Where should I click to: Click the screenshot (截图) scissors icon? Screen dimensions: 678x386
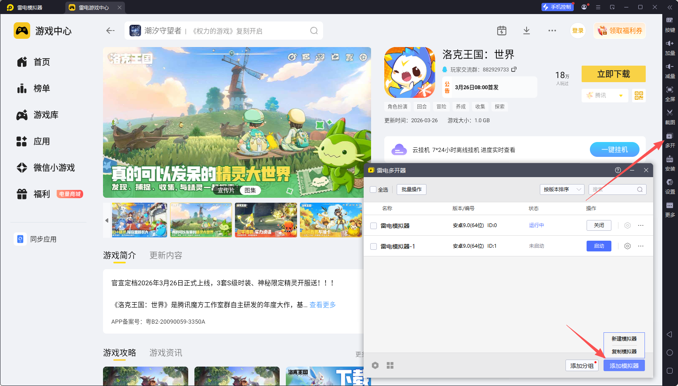point(669,113)
